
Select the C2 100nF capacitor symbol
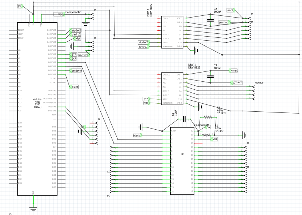point(210,19)
